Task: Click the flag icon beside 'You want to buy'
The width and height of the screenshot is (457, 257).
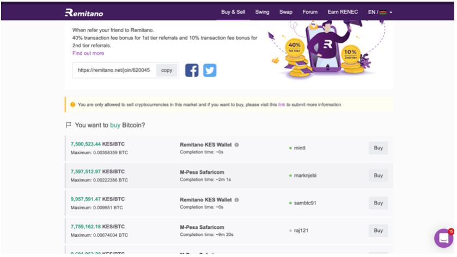Action: pos(69,125)
